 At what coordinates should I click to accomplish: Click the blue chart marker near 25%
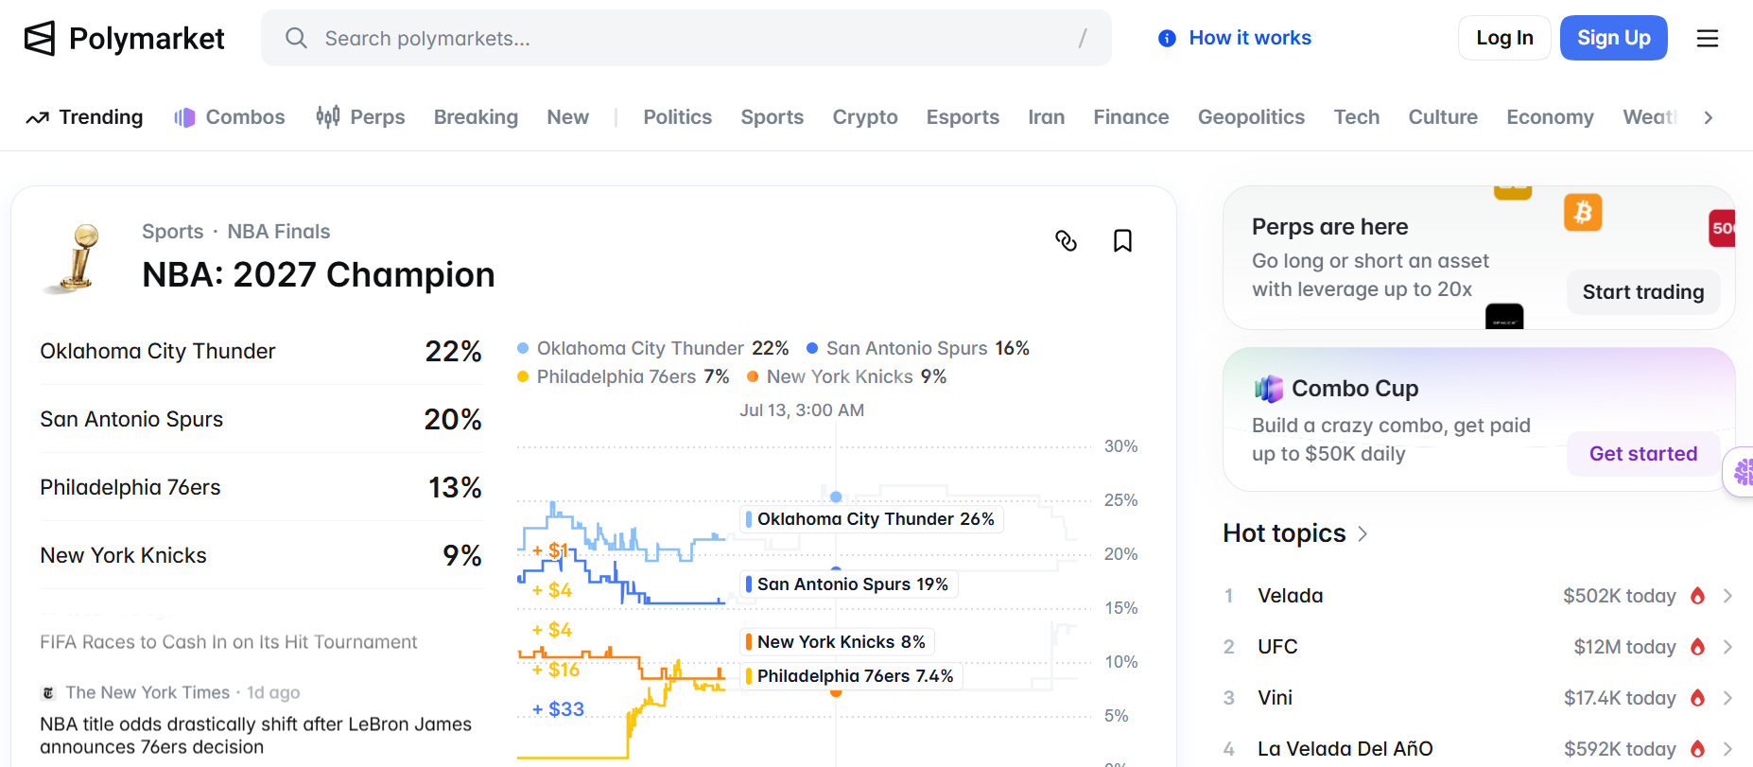[836, 497]
